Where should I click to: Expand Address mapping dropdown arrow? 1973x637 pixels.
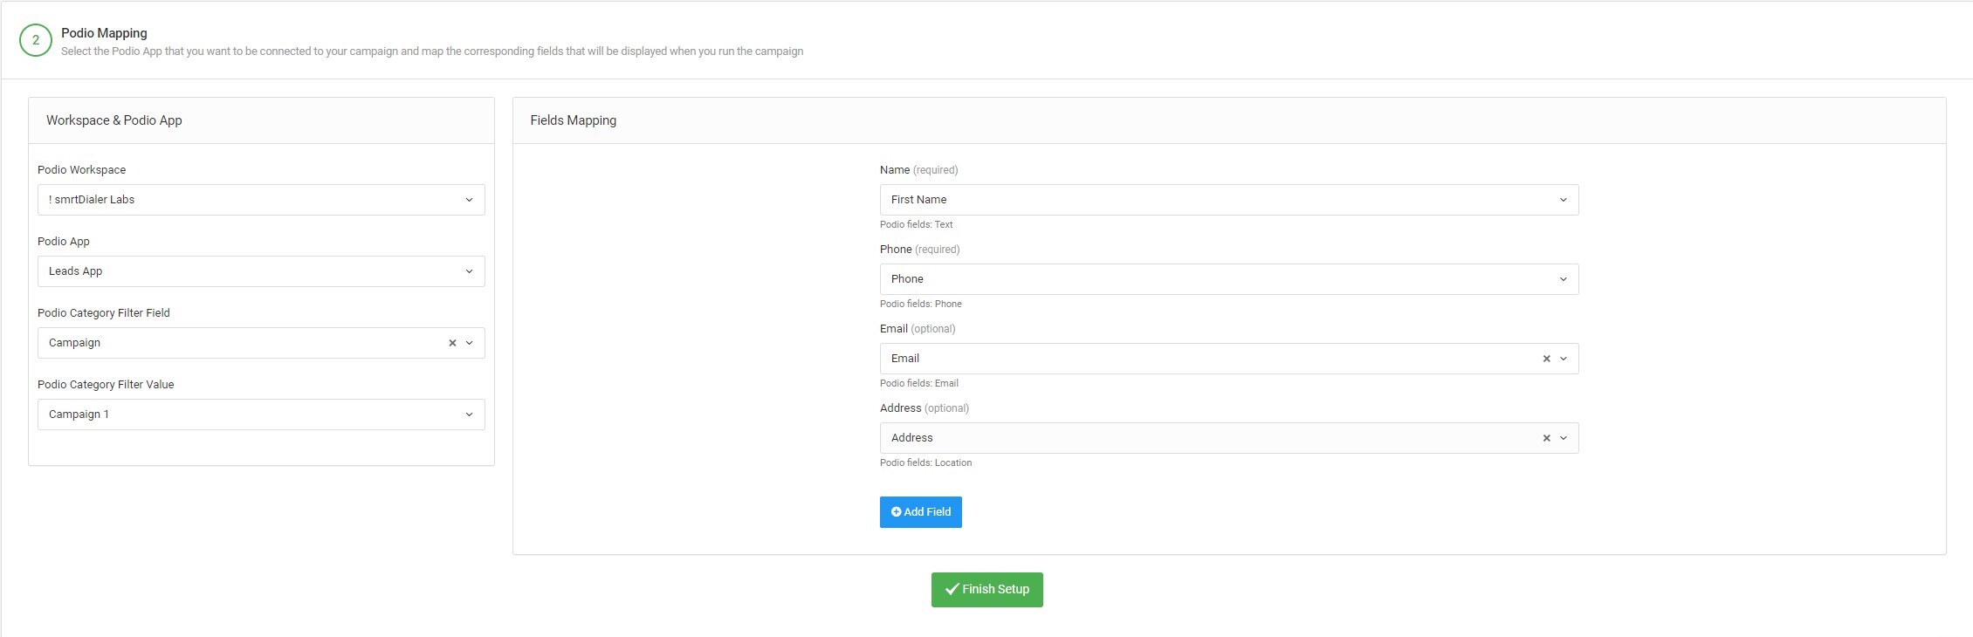click(x=1564, y=438)
